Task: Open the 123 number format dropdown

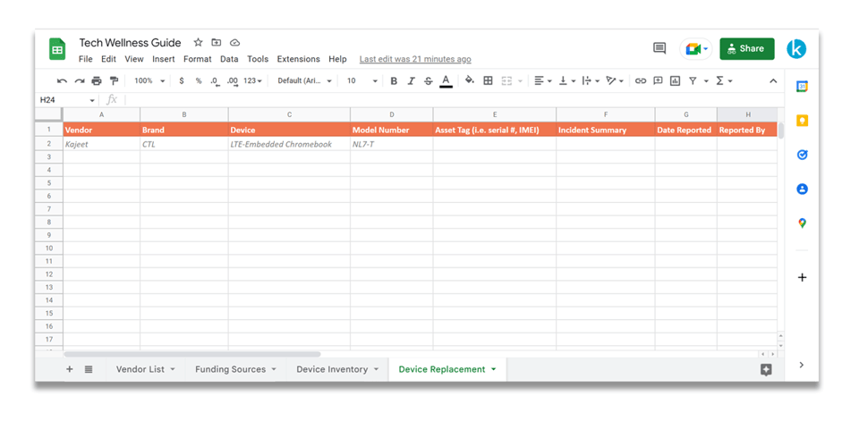Action: point(252,81)
